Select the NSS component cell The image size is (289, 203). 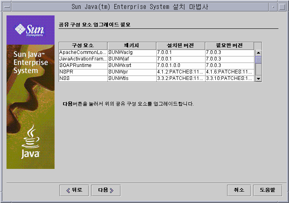[83, 78]
